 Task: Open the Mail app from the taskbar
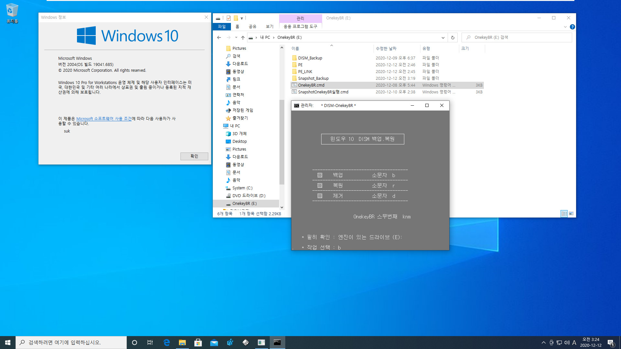(214, 343)
